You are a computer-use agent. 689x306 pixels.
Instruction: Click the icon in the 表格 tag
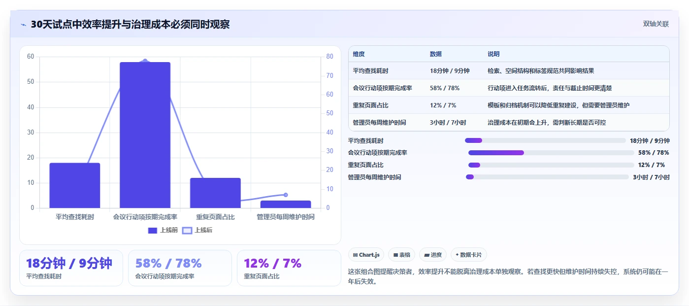(395, 255)
